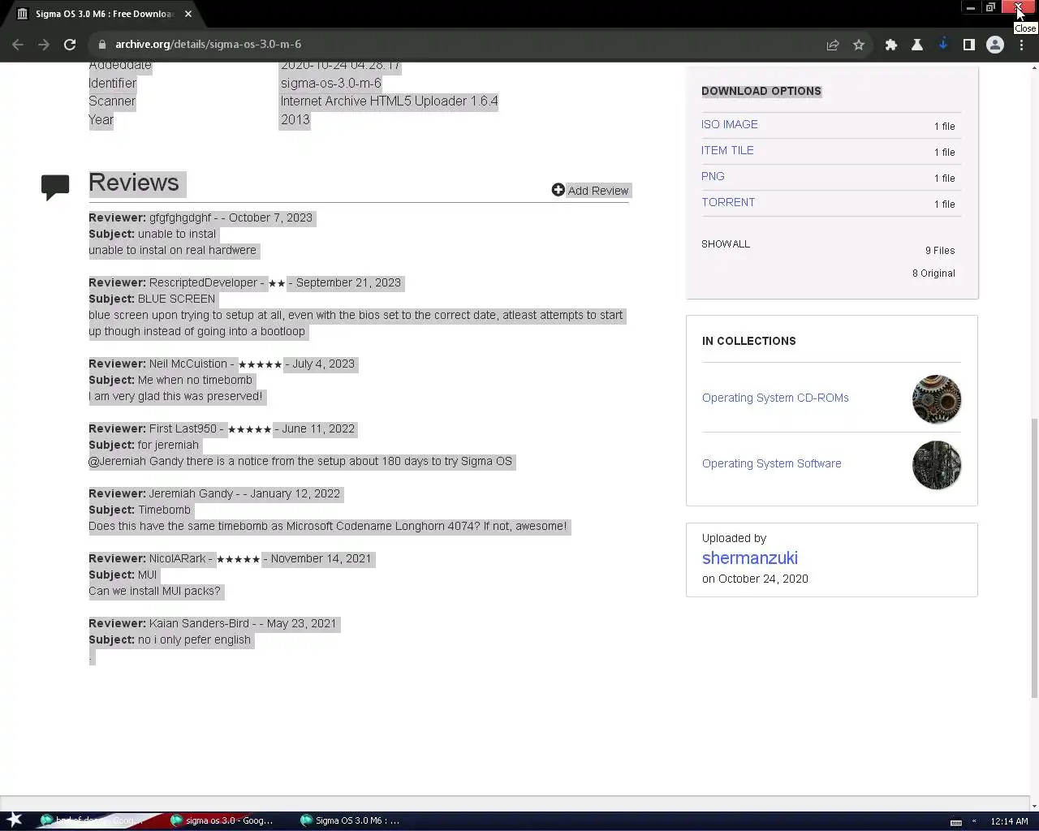This screenshot has width=1039, height=831.
Task: Switch to 'sigma os 3.0 - Goog...' taskbar window
Action: click(x=221, y=820)
